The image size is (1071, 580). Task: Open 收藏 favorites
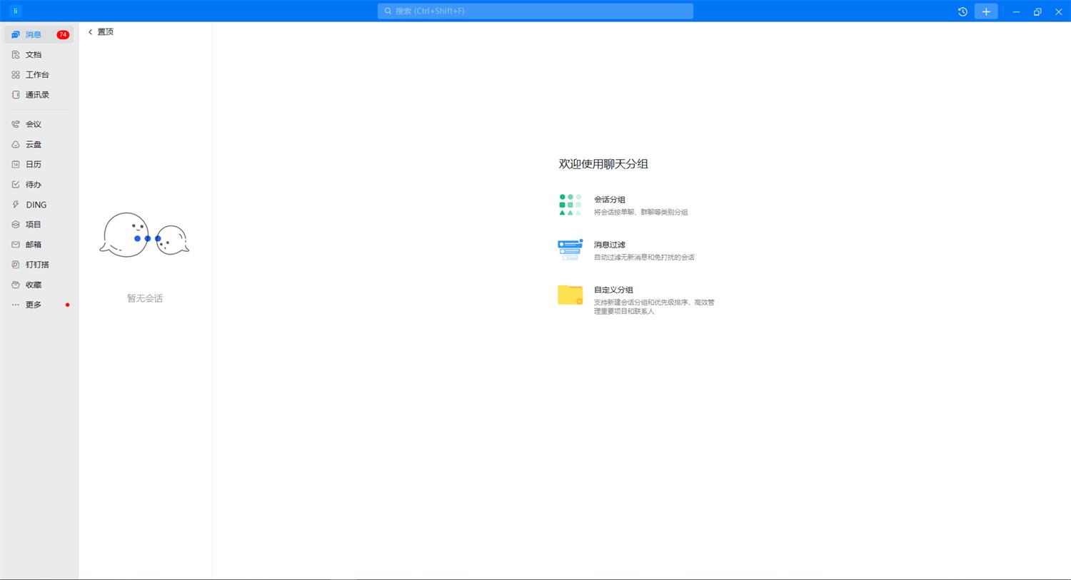pos(34,285)
